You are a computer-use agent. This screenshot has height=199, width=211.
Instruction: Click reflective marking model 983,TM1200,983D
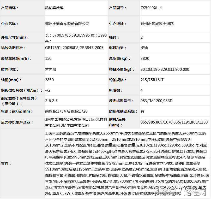(x=156, y=101)
